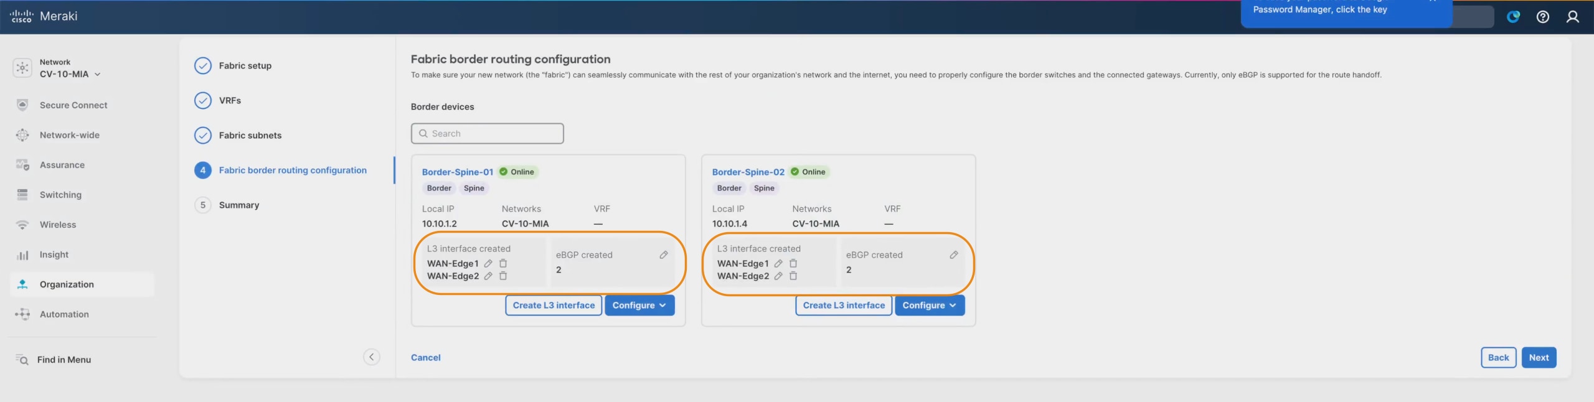The height and width of the screenshot is (402, 1594).
Task: Click the blue swirl browser extension icon
Action: 1513,17
